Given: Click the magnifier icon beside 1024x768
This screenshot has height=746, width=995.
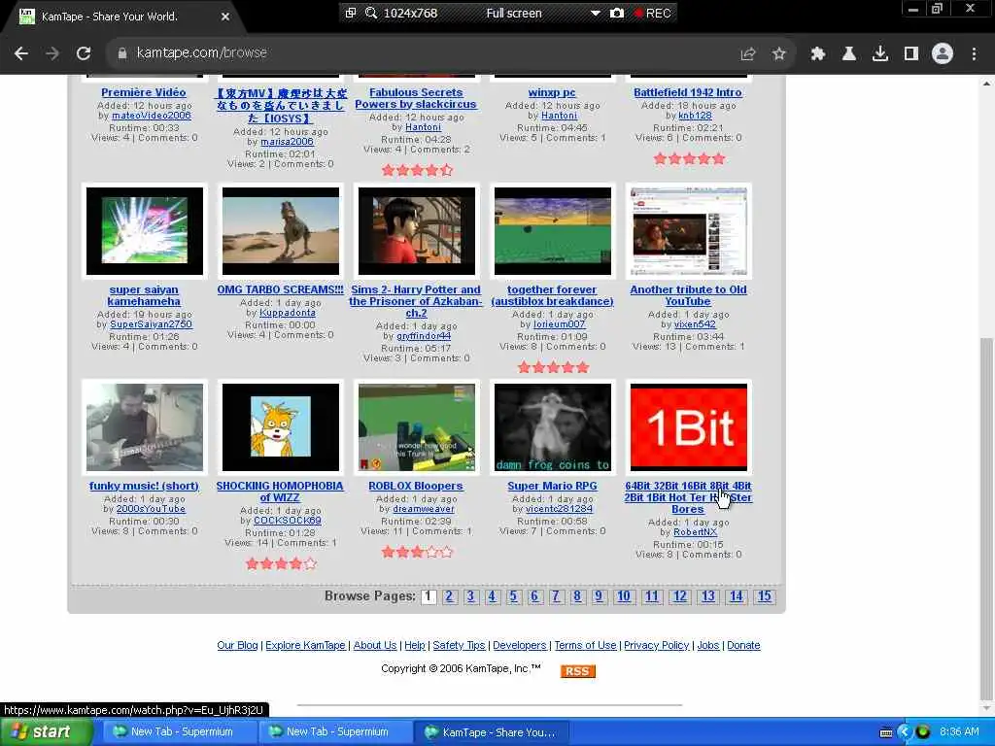Looking at the screenshot, I should 371,13.
